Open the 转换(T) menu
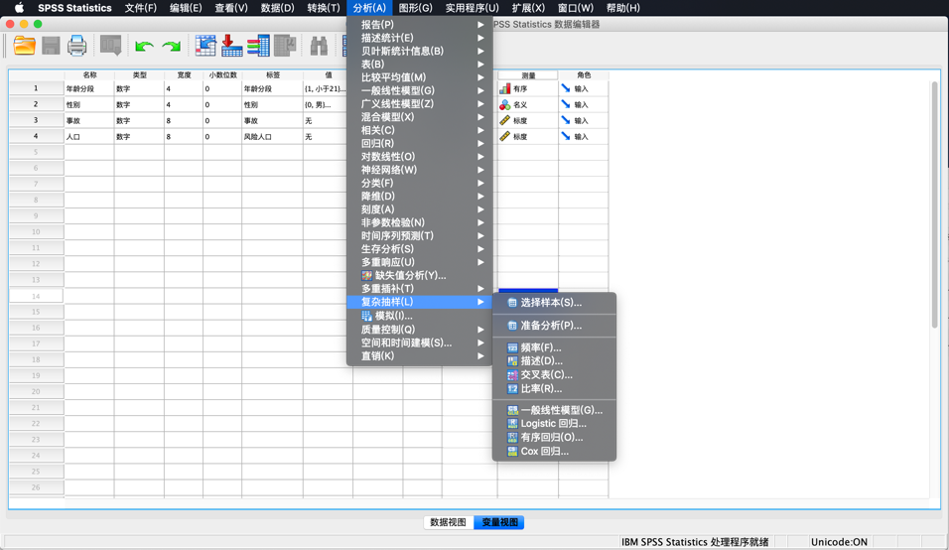Viewport: 949px width, 550px height. click(324, 8)
